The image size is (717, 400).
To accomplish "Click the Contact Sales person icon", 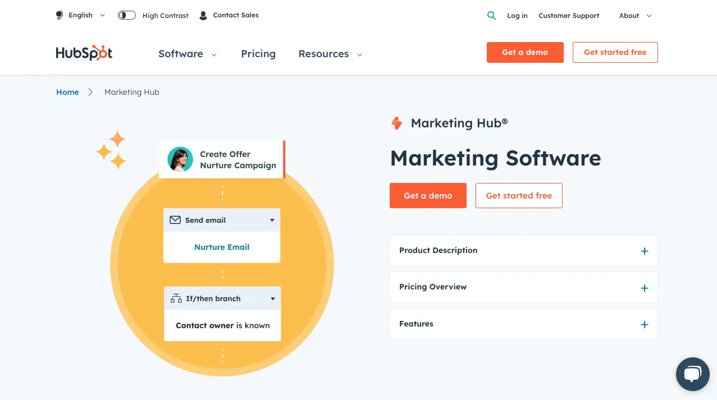I will (x=203, y=16).
